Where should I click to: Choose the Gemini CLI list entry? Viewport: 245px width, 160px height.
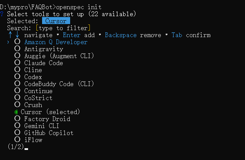(42, 126)
